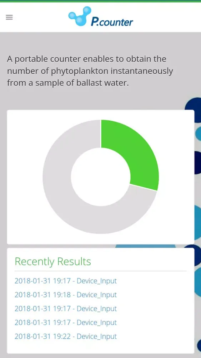Open the 19:17 result just below the 19:18 entry
The height and width of the screenshot is (358, 201).
(66, 309)
